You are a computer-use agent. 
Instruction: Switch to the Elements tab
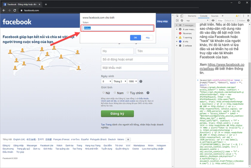pos(192,16)
